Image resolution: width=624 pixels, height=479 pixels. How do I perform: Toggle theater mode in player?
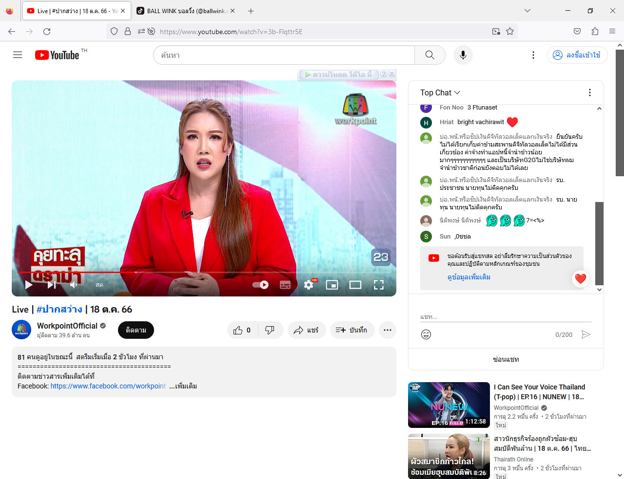click(x=355, y=285)
